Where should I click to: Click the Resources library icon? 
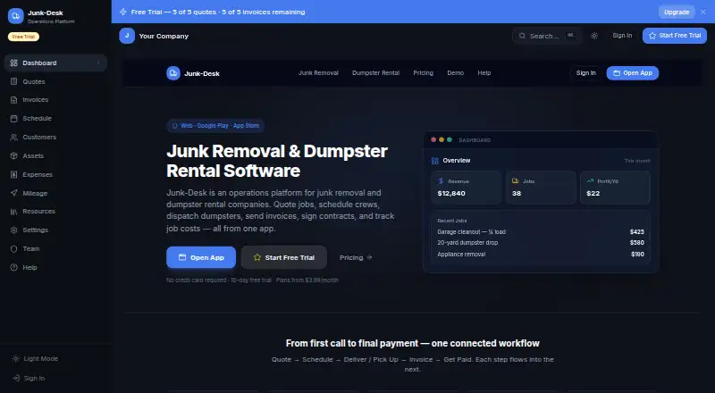[14, 212]
